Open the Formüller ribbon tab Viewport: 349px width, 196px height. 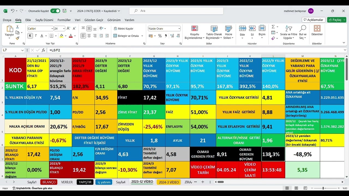point(64,20)
